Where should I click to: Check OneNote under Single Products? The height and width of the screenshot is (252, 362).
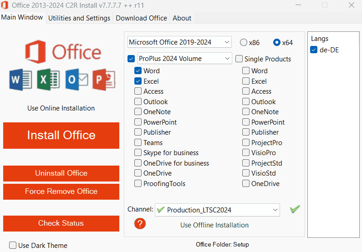246,111
